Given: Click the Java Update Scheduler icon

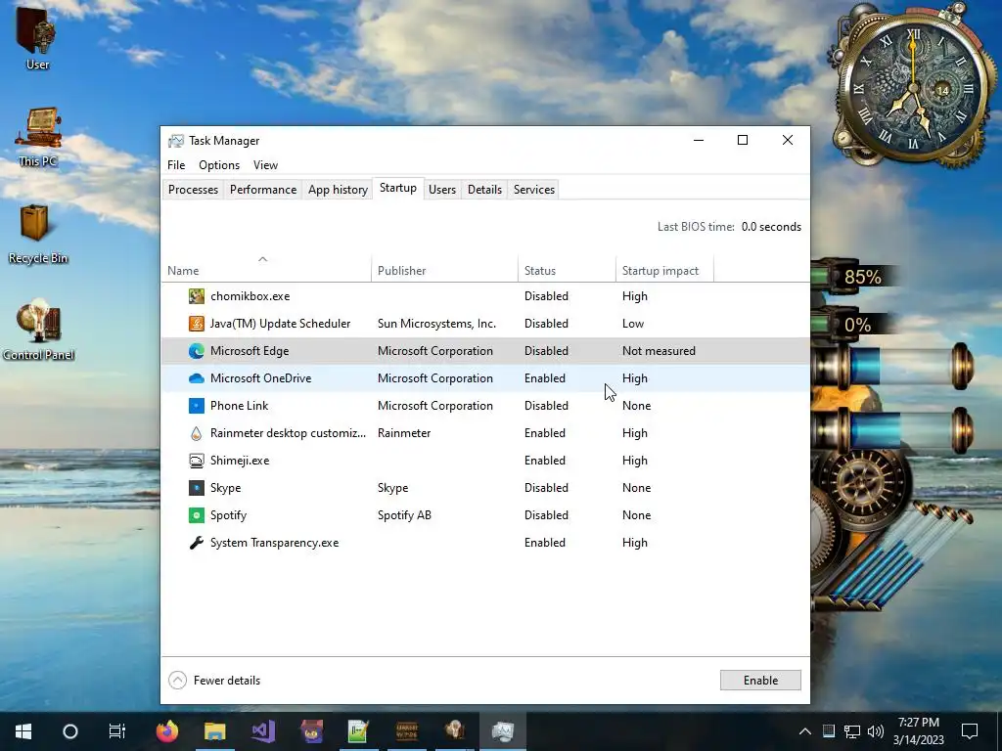Looking at the screenshot, I should [196, 324].
